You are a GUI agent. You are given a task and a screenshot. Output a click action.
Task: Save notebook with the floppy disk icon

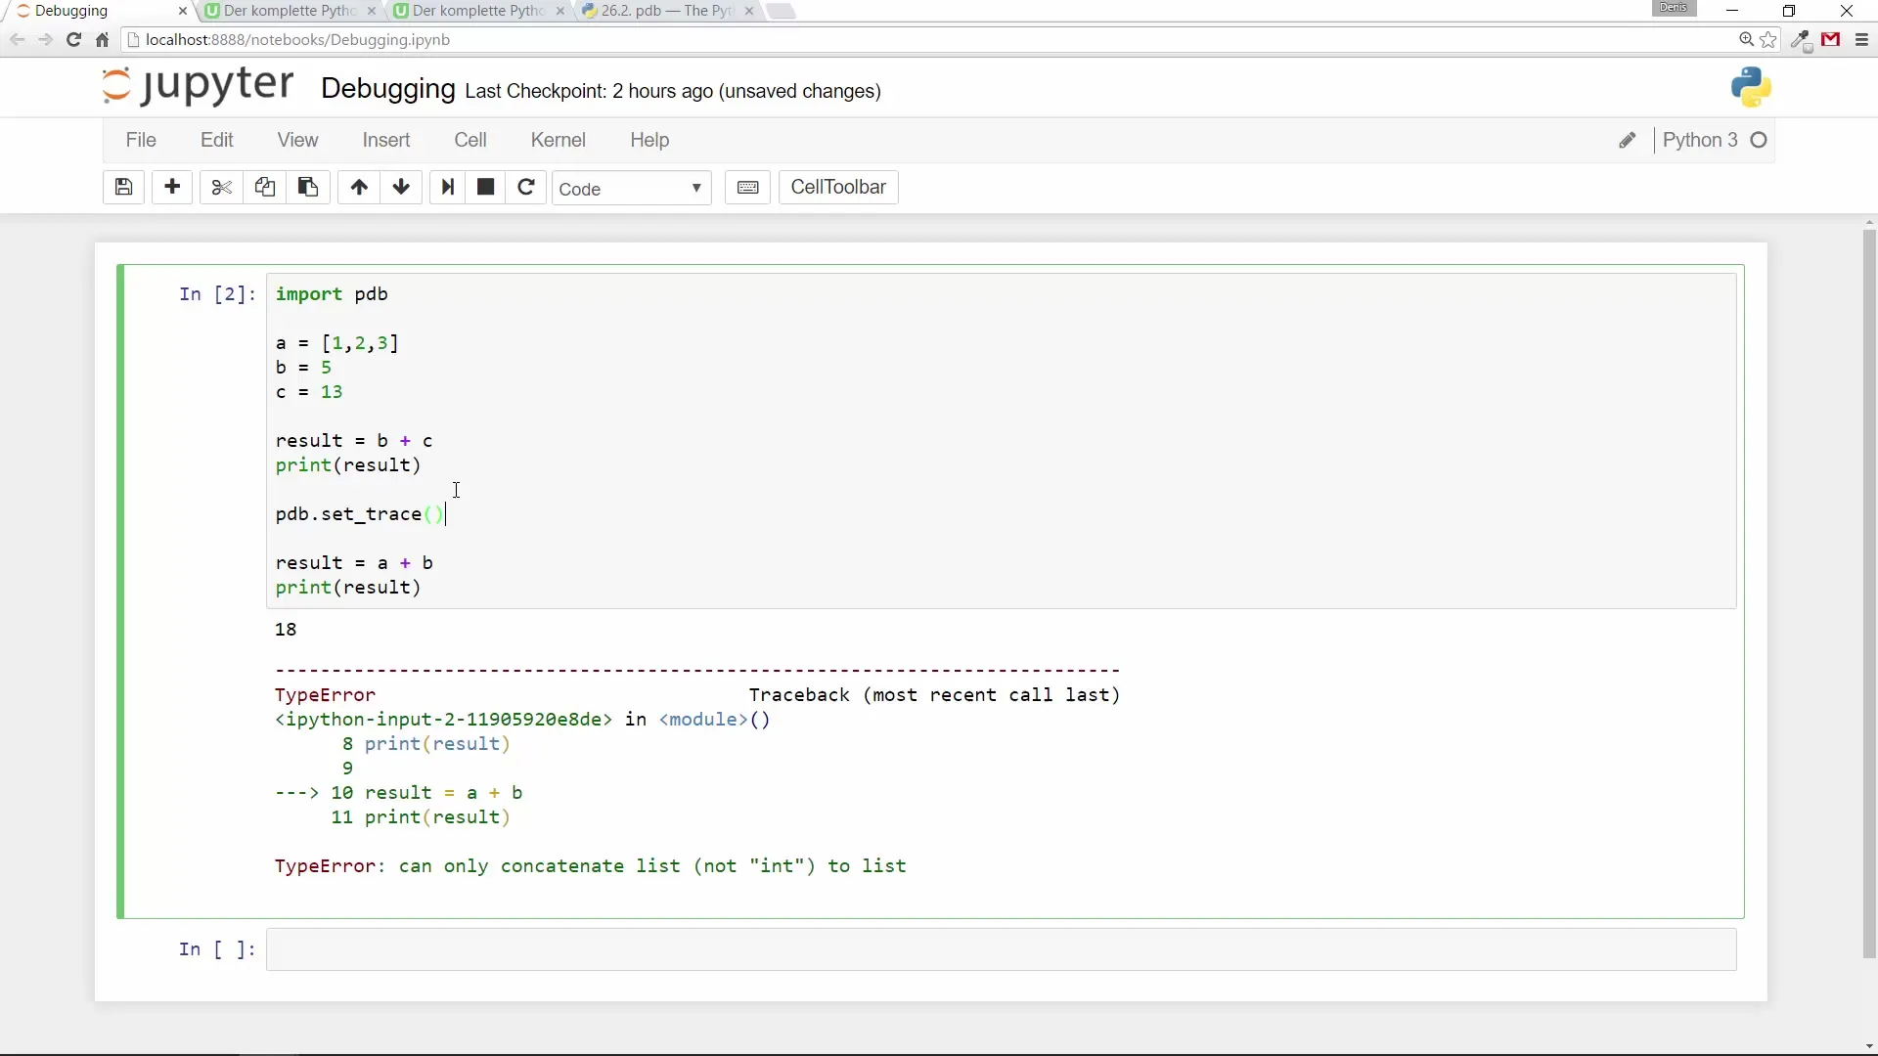[x=123, y=187]
